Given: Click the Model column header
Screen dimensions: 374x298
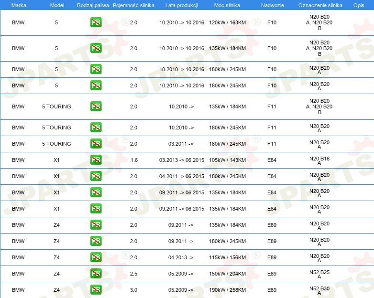Looking at the screenshot, I should coord(57,5).
